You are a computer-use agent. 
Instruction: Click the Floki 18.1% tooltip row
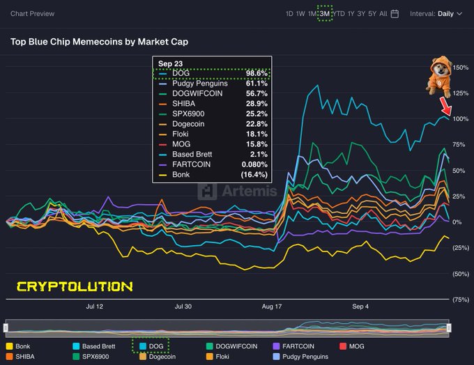point(213,134)
